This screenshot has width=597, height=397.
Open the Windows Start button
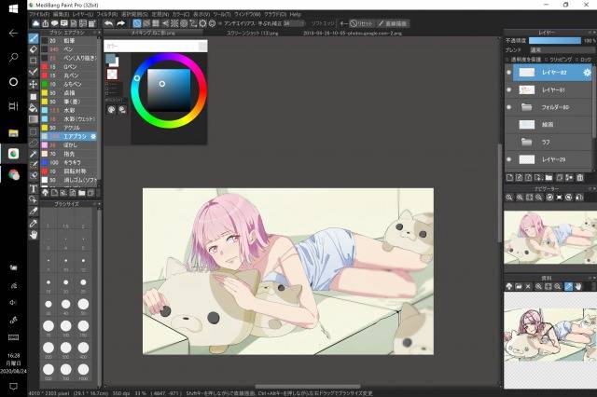click(13, 9)
